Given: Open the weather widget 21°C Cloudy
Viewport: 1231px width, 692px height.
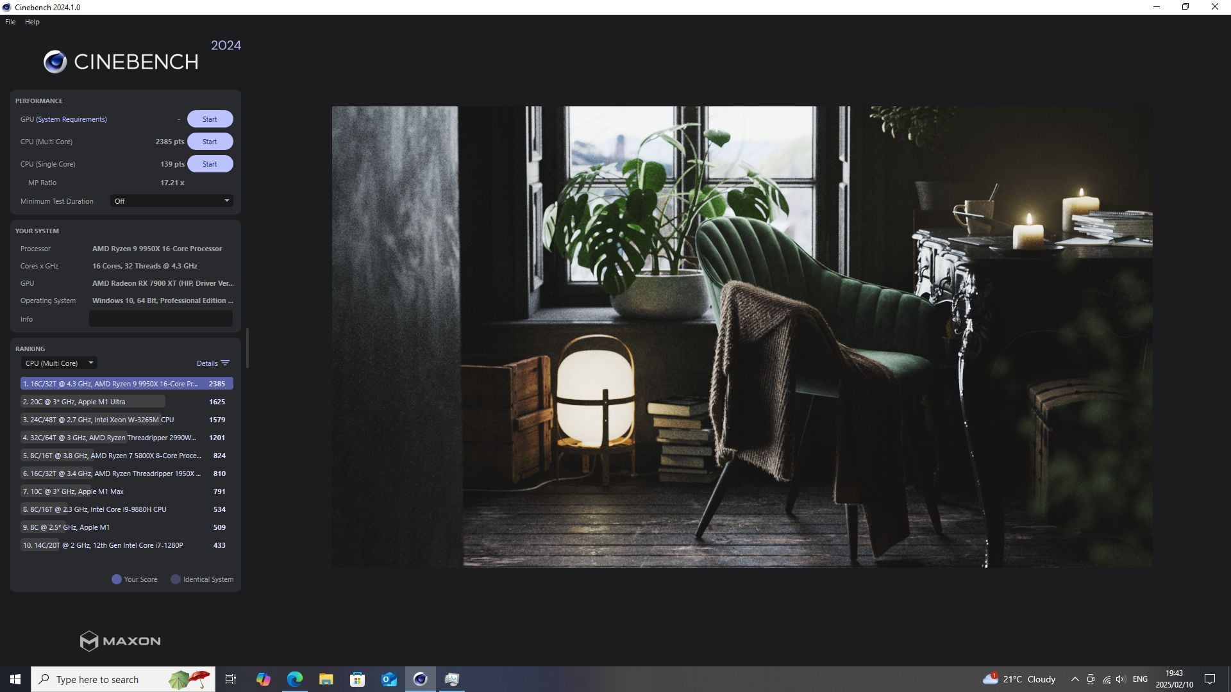Looking at the screenshot, I should pyautogui.click(x=1019, y=679).
